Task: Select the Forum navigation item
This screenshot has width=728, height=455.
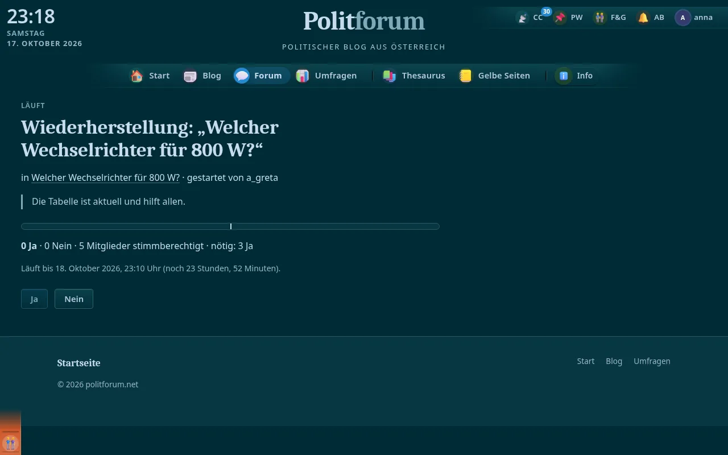Action: pyautogui.click(x=262, y=76)
